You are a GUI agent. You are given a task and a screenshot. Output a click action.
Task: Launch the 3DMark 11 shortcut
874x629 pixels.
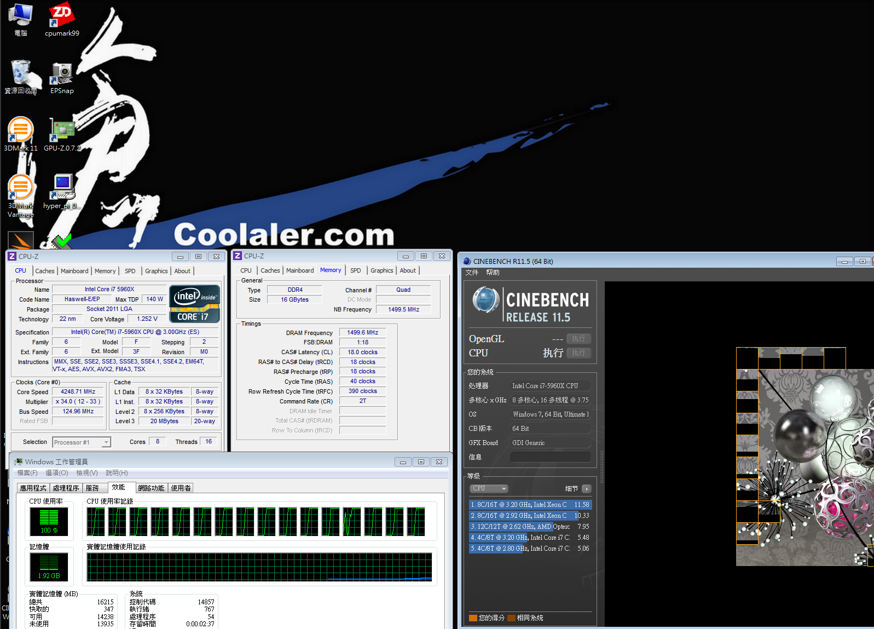(x=21, y=134)
